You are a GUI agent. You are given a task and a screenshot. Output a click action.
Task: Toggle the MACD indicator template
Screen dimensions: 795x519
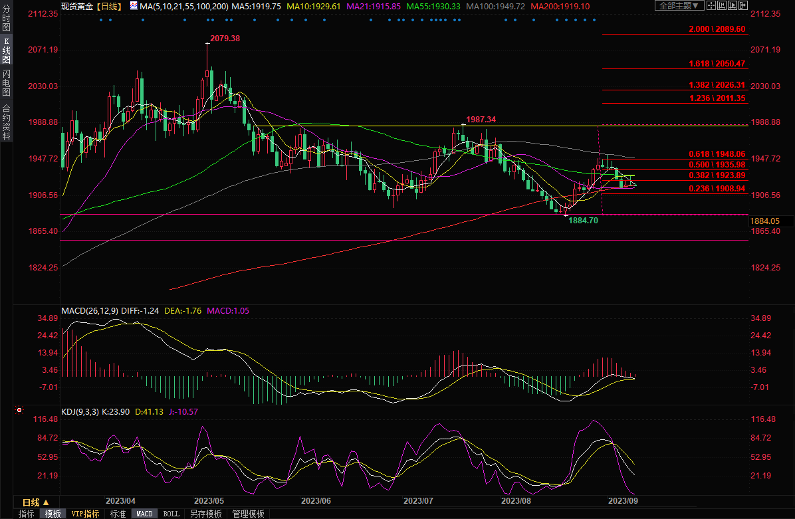tap(144, 514)
